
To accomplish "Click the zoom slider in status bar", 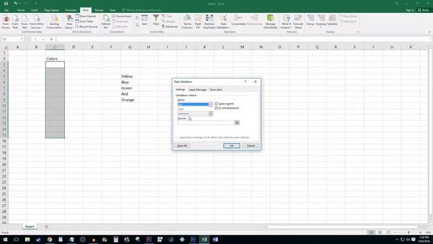I will click(409, 232).
